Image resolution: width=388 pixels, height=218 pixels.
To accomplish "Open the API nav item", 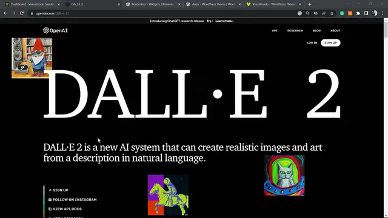I will (275, 31).
